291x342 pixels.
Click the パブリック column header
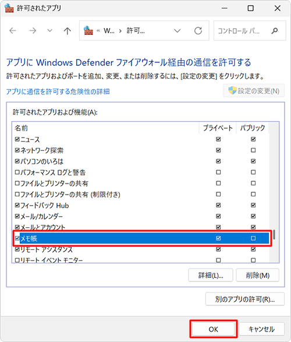pos(253,128)
